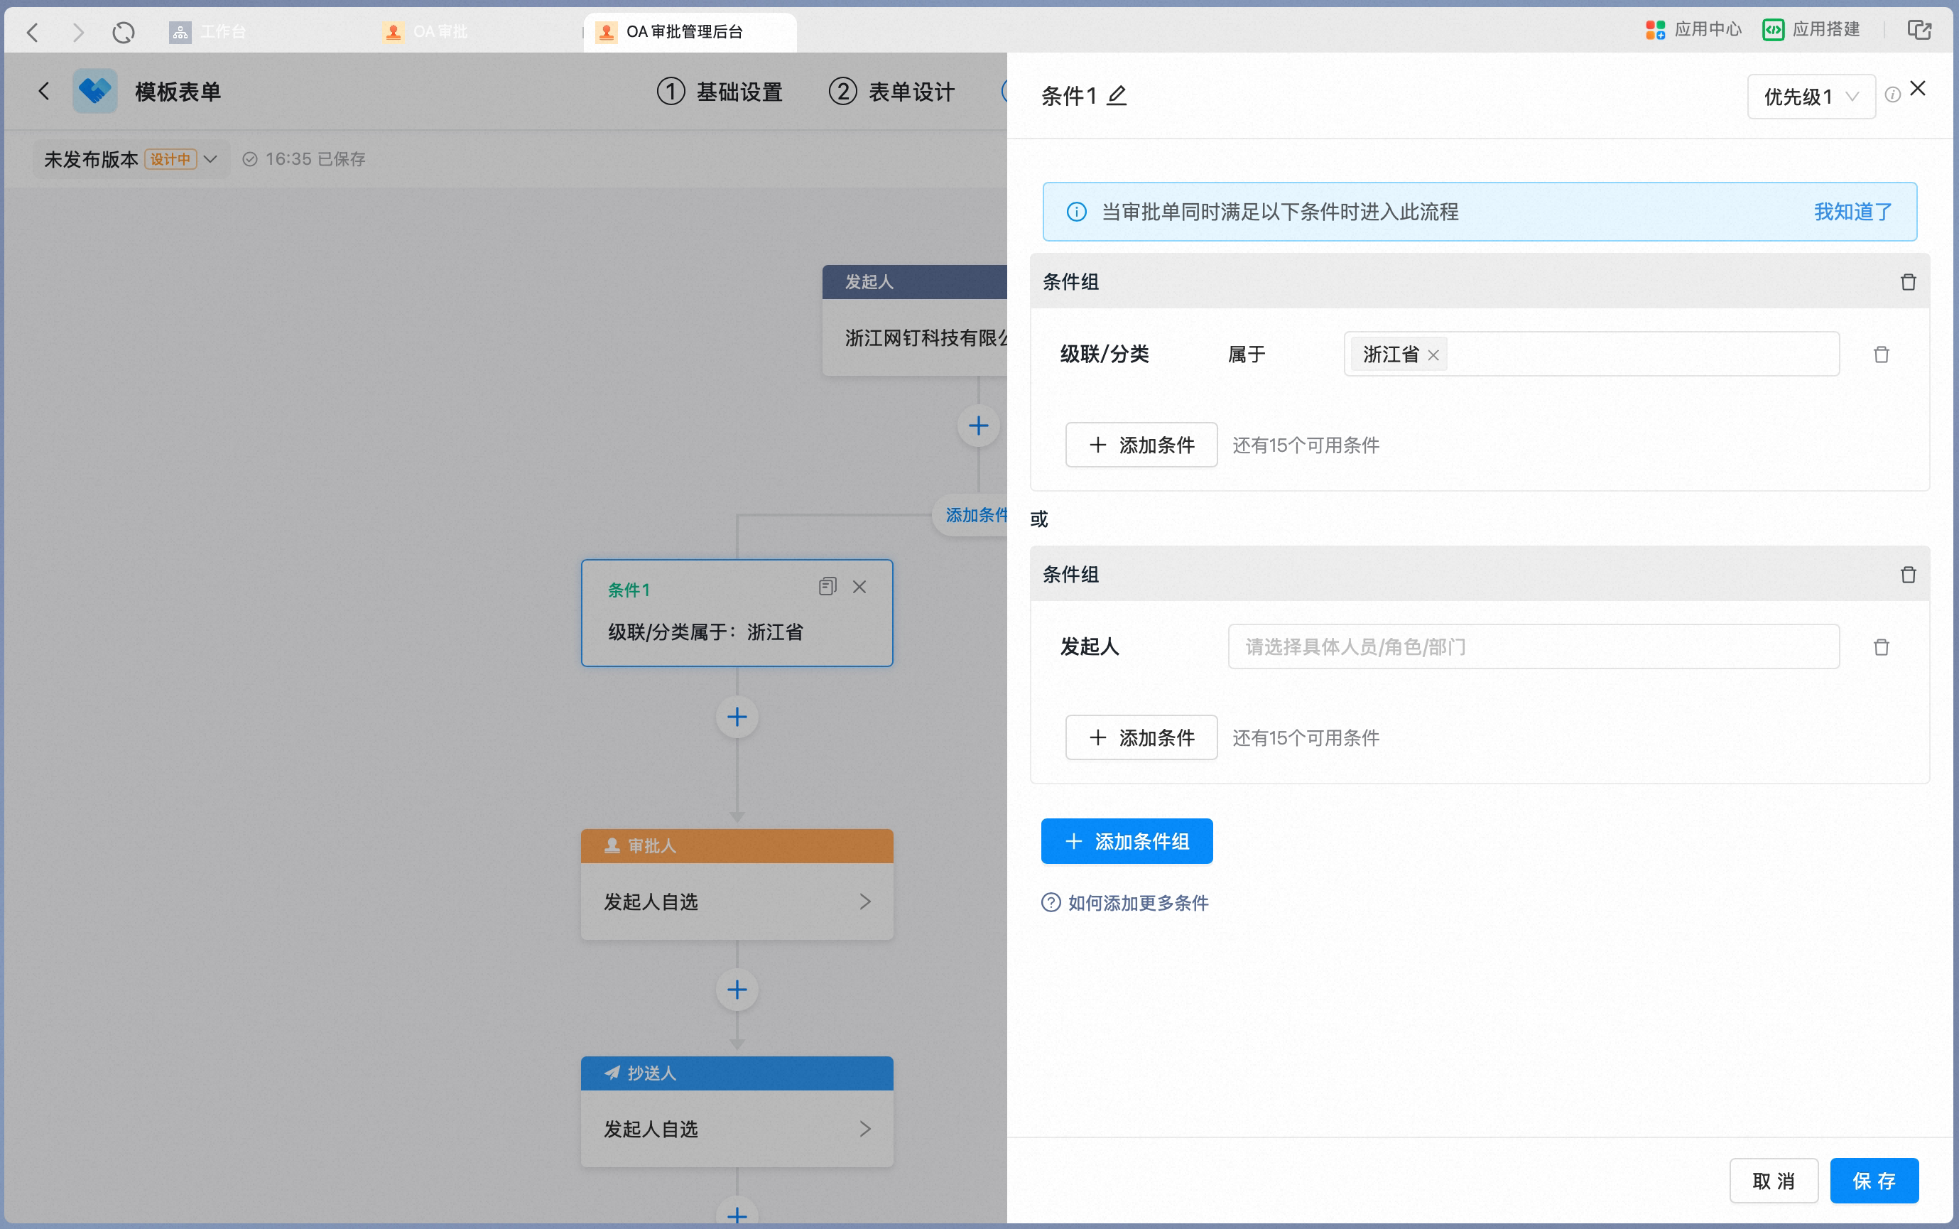Switch to the OA 审批 tab
The width and height of the screenshot is (1959, 1229).
[425, 32]
